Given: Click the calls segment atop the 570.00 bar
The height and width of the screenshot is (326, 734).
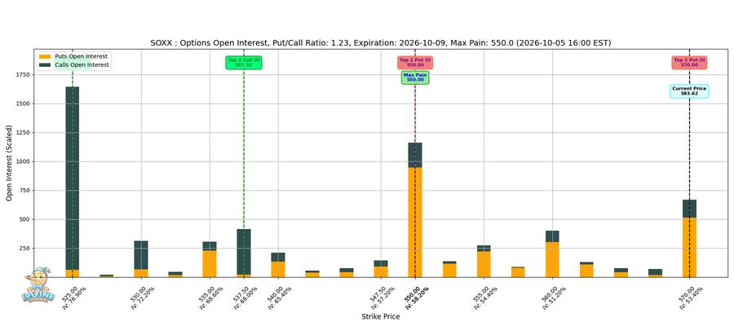Looking at the screenshot, I should [x=689, y=209].
